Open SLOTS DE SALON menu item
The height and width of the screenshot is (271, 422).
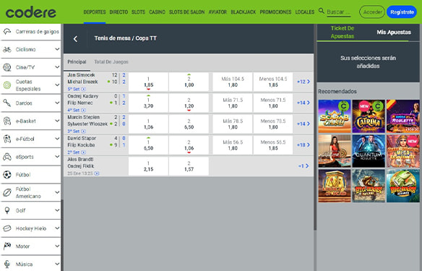coord(186,12)
